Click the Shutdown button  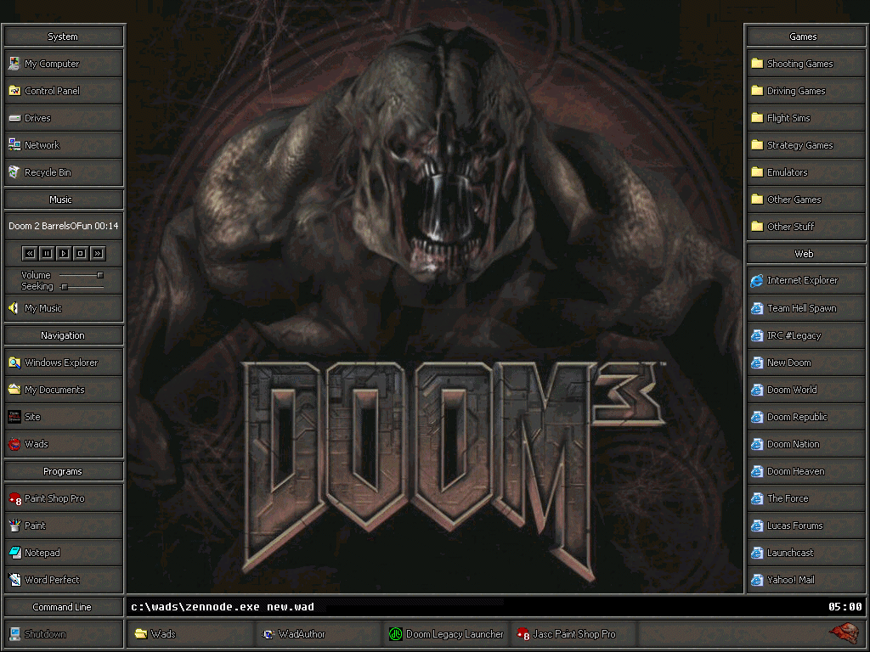tap(64, 634)
